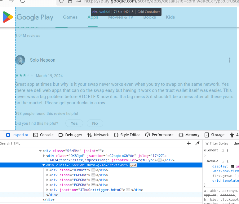Click the browser reload icon

pyautogui.click(x=23, y=1)
